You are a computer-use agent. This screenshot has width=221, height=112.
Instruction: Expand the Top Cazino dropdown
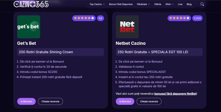tap(97, 4)
